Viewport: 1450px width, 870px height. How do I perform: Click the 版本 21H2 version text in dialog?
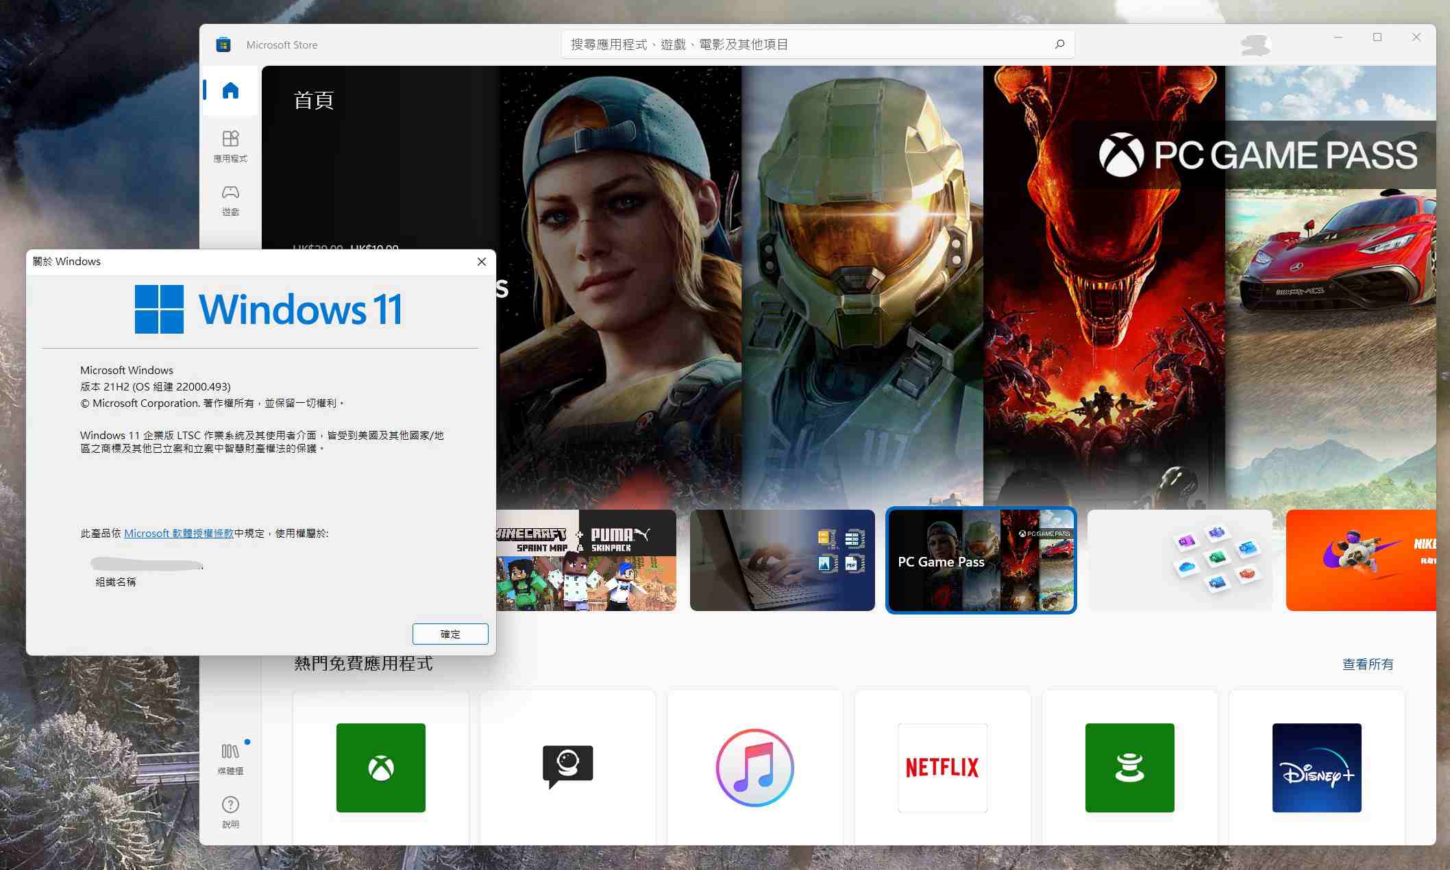[156, 386]
